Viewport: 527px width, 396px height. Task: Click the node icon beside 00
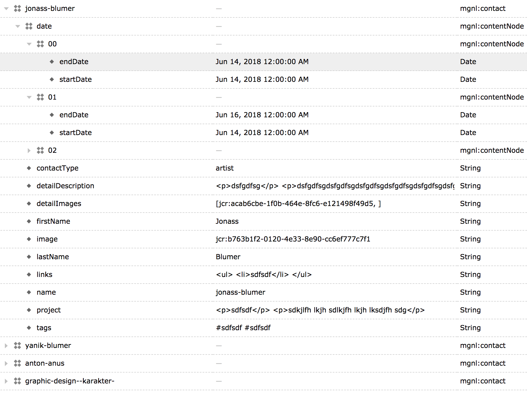point(40,44)
